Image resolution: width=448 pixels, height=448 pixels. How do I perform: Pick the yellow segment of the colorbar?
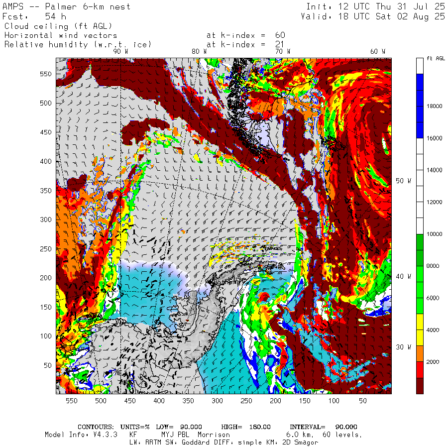[x=420, y=330]
